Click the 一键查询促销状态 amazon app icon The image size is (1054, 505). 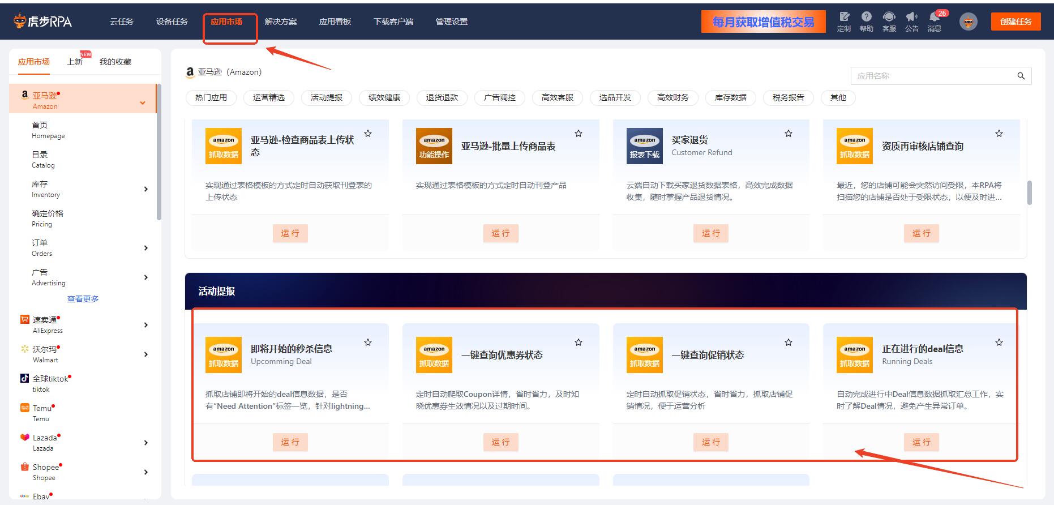645,355
